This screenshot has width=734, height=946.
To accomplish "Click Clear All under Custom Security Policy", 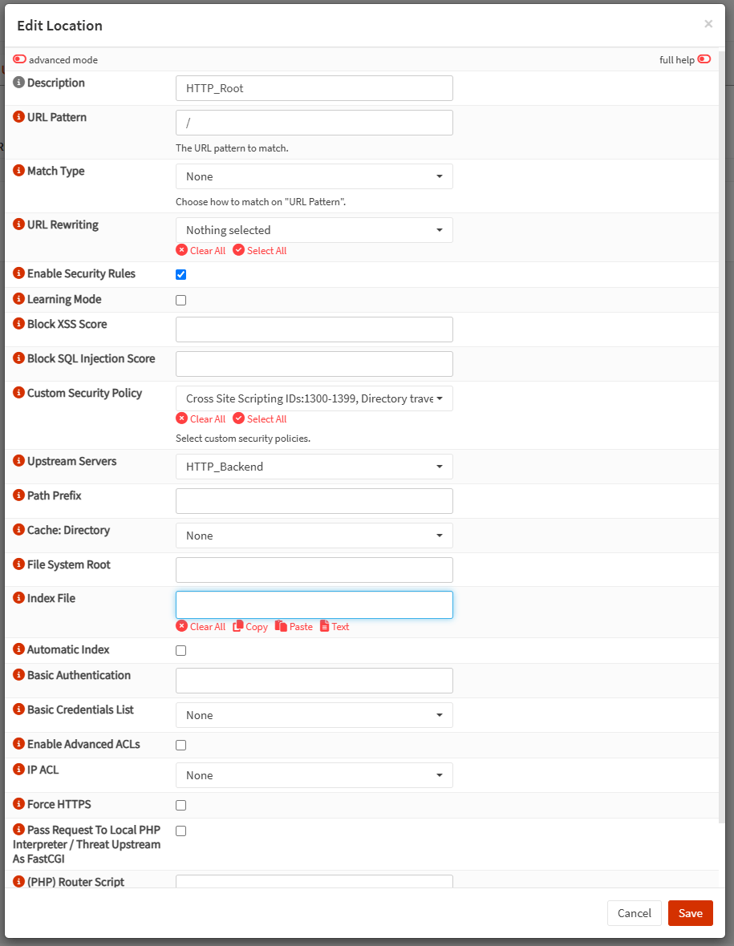I will click(201, 418).
